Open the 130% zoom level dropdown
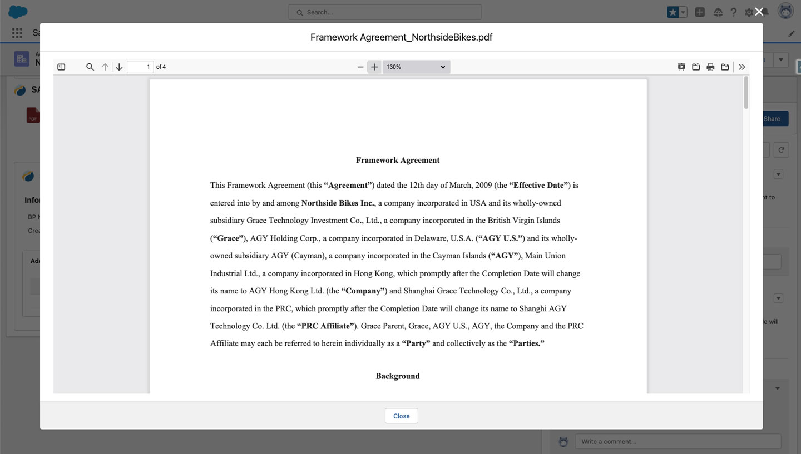Viewport: 801px width, 454px height. click(416, 67)
